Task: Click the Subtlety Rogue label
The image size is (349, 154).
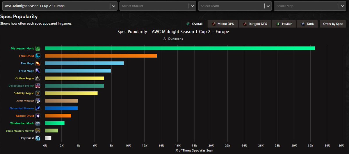Action: [x=24, y=93]
